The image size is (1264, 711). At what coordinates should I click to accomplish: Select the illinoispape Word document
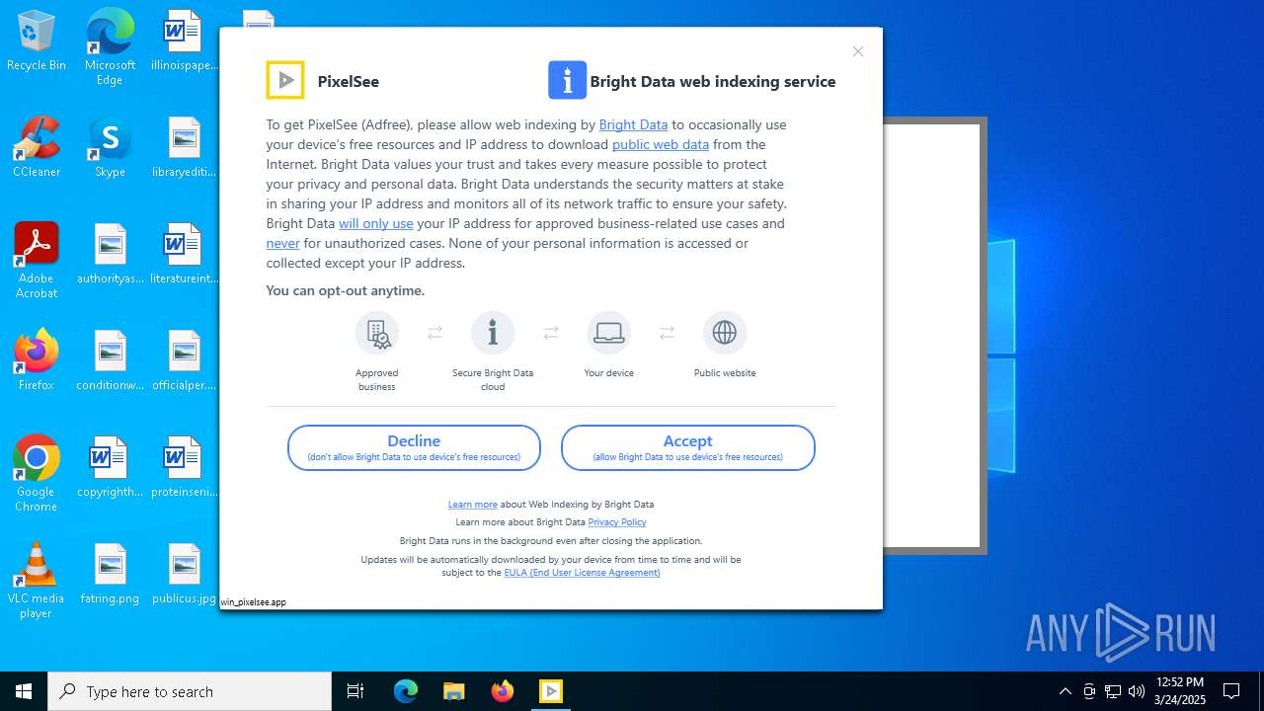(x=184, y=40)
